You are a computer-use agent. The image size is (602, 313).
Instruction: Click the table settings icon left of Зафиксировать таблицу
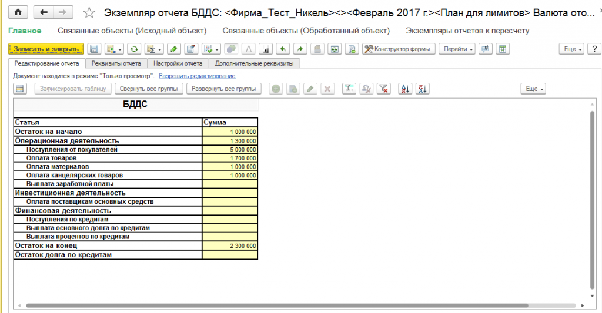click(21, 89)
